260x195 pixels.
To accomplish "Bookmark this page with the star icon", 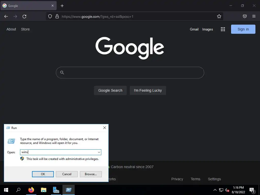I will (219, 16).
